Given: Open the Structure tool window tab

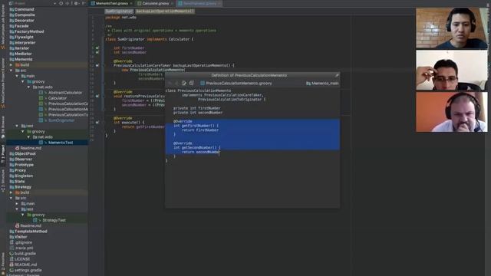Looking at the screenshot, I should point(3,180).
